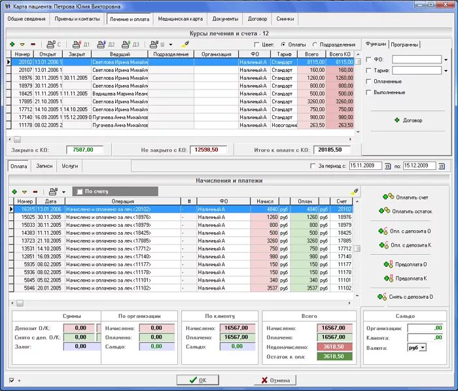
Task: Delete a payment with red minus
Action: [x=35, y=192]
